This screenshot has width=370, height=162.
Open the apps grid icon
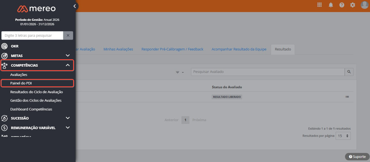click(319, 5)
